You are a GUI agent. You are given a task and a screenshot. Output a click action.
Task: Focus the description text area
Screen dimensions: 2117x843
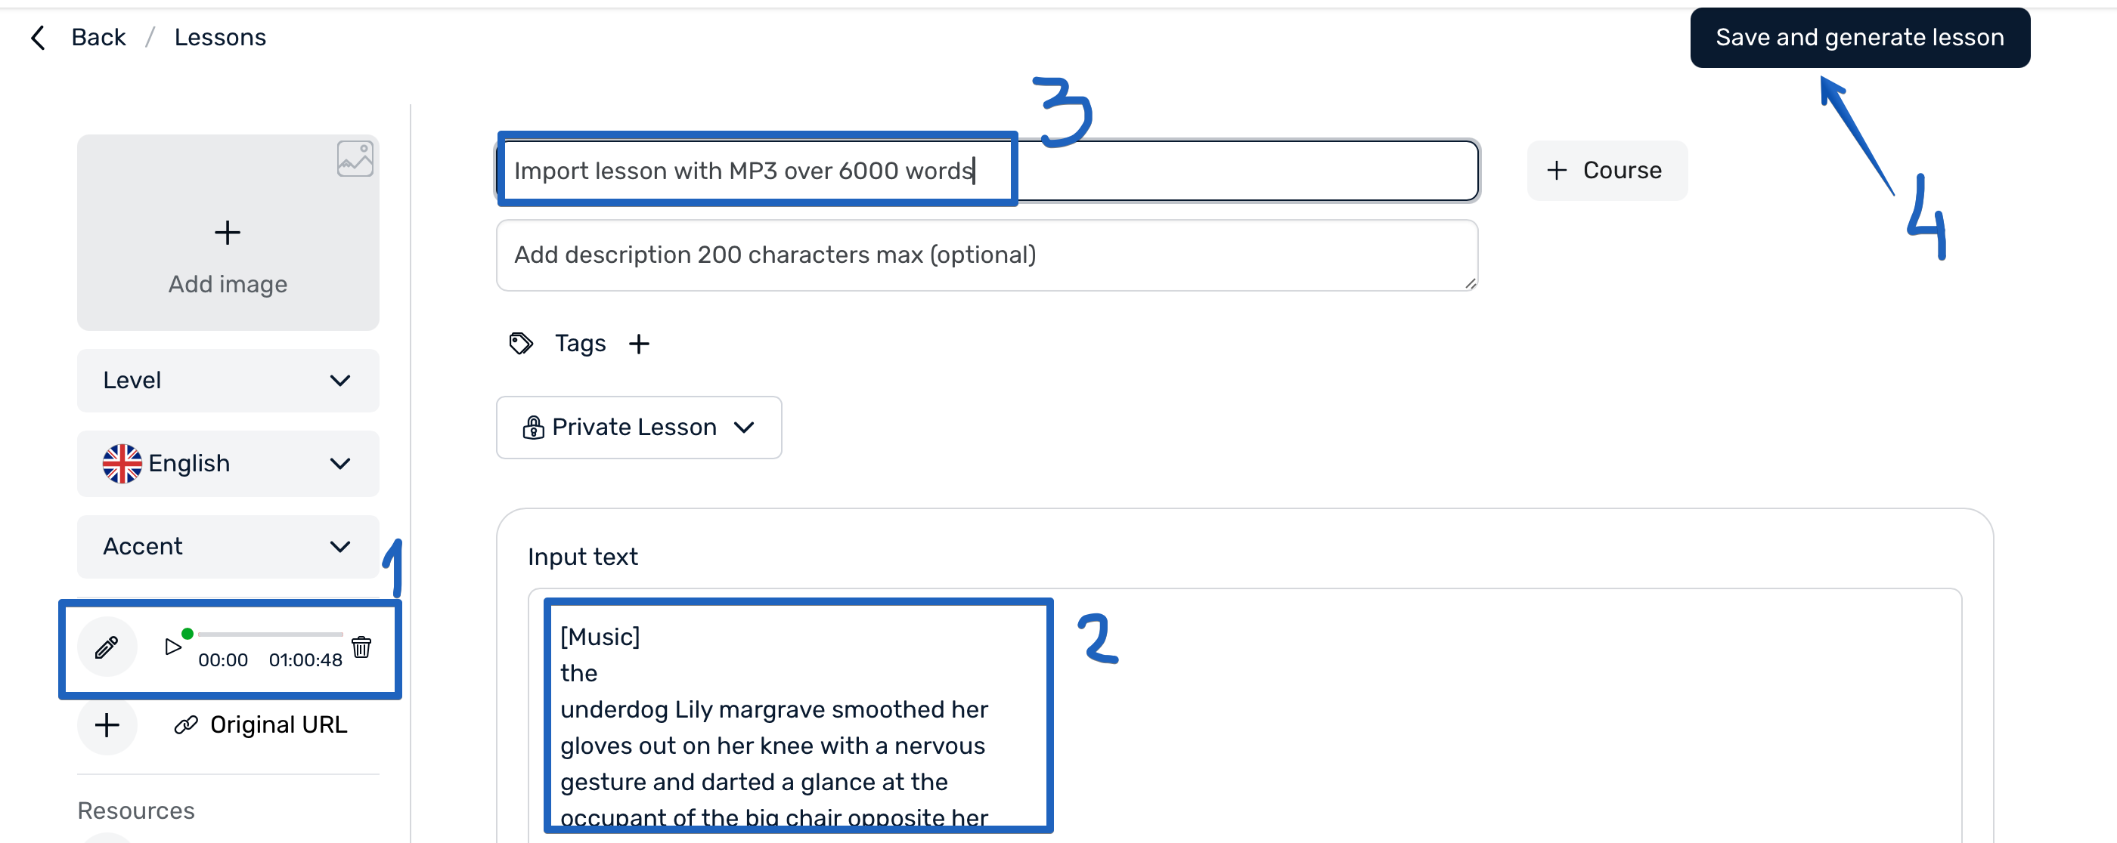986,255
